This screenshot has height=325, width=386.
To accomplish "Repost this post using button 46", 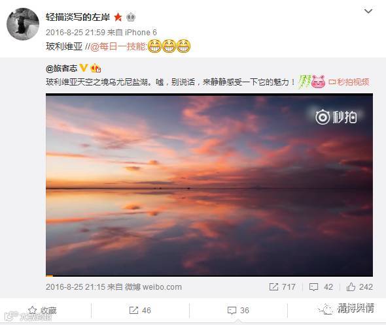I will coord(140,310).
